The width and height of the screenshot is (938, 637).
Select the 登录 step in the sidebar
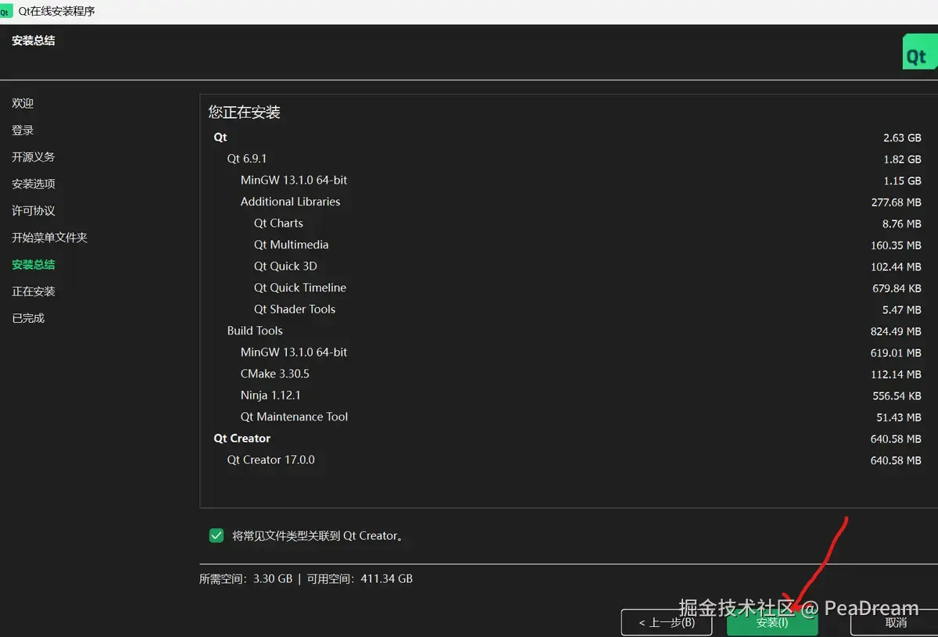pos(23,130)
